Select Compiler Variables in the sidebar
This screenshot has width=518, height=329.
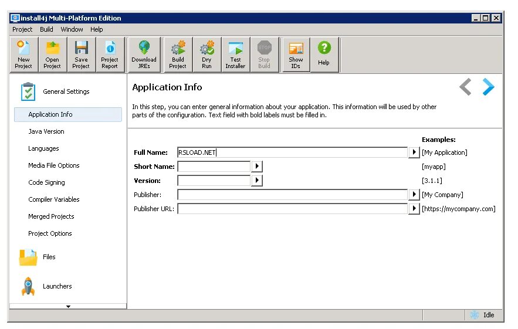(54, 199)
